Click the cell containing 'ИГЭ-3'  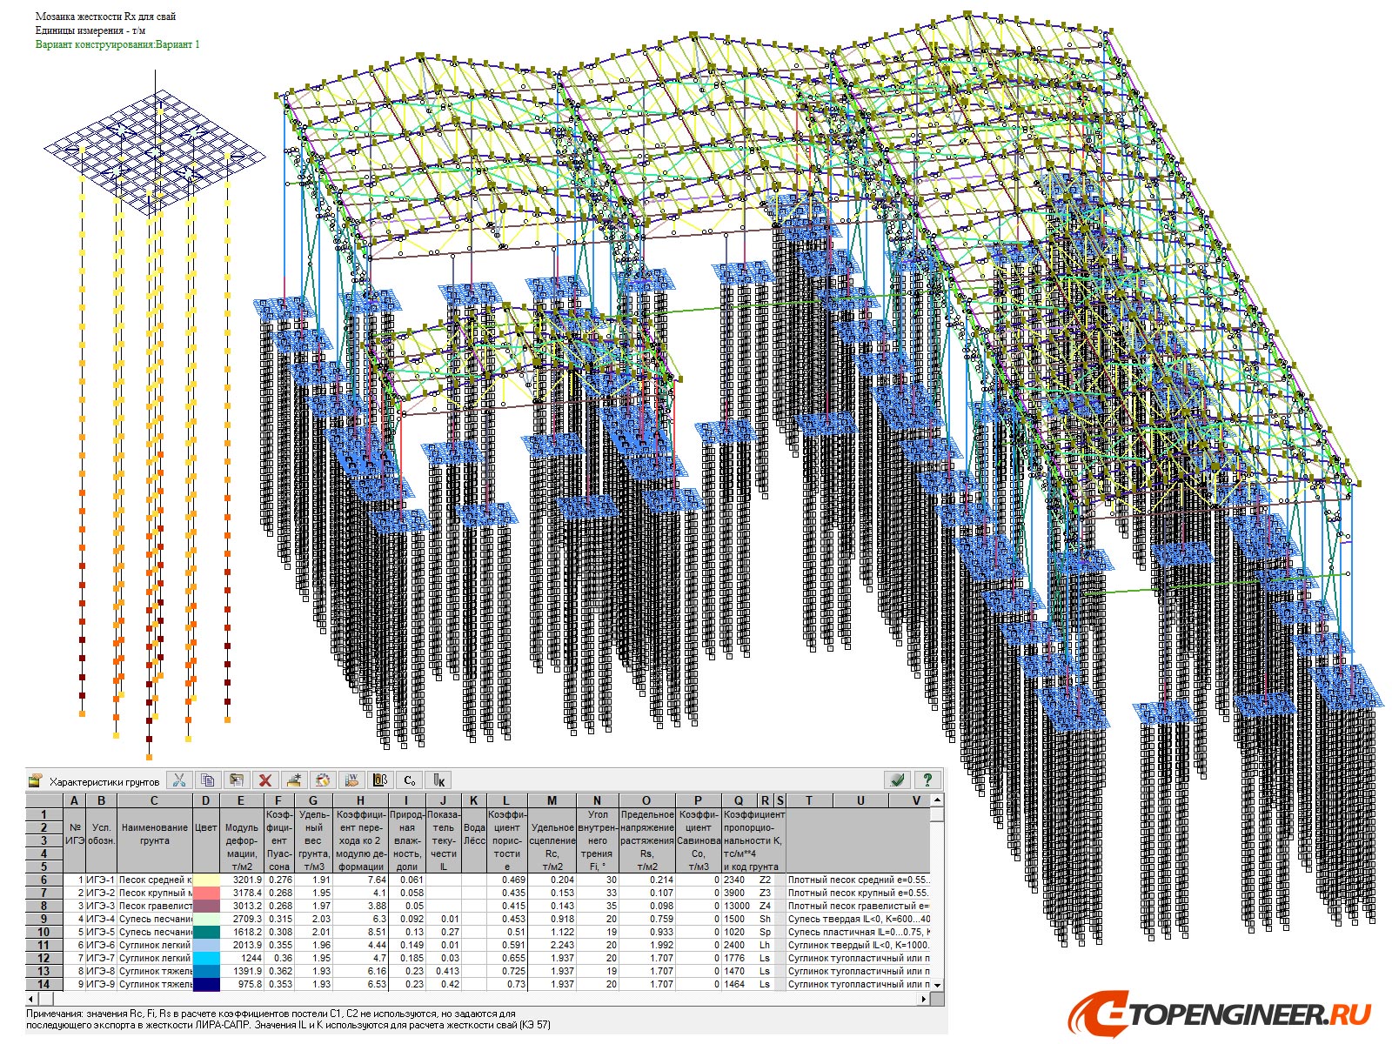[101, 906]
